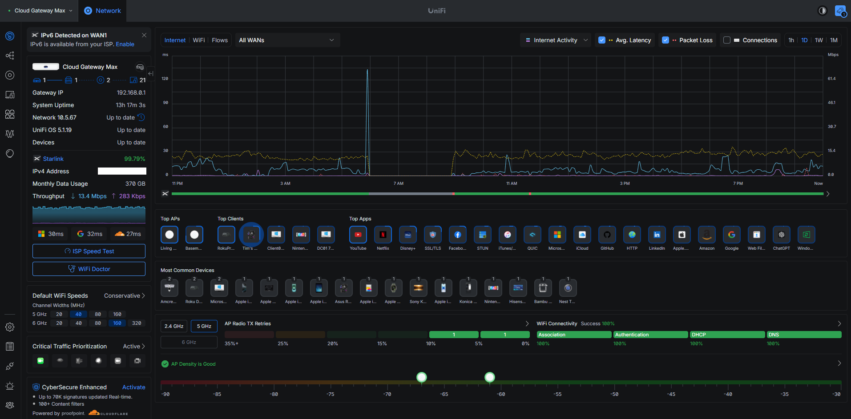Click the Disney+ app icon
Screen dimensions: 851x419
408,235
